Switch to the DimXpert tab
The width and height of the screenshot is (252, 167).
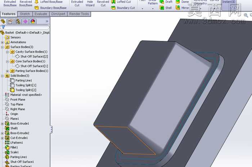[58, 14]
